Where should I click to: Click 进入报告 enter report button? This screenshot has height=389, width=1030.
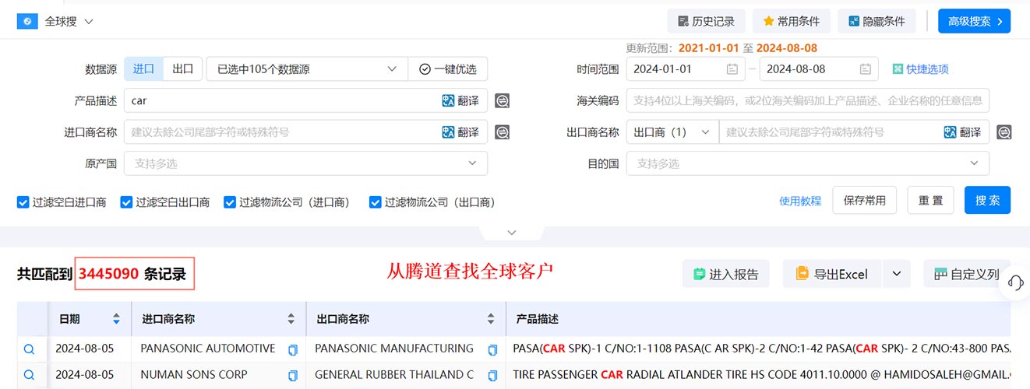point(725,274)
